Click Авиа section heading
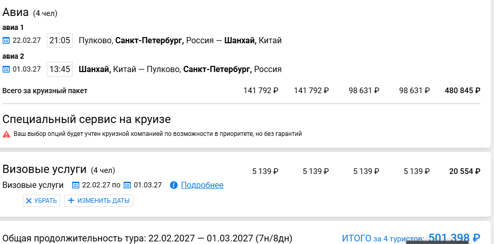The width and height of the screenshot is (494, 244). click(x=15, y=12)
